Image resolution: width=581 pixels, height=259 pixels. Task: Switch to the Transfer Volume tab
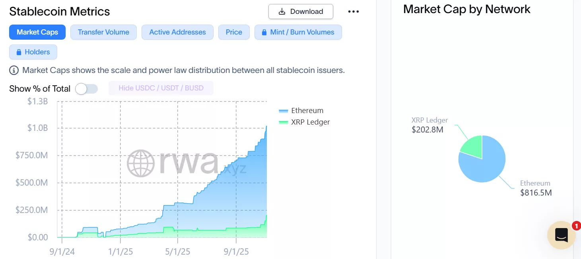103,32
